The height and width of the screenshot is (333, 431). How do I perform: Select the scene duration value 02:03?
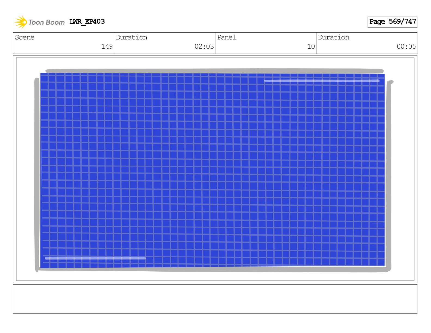204,47
